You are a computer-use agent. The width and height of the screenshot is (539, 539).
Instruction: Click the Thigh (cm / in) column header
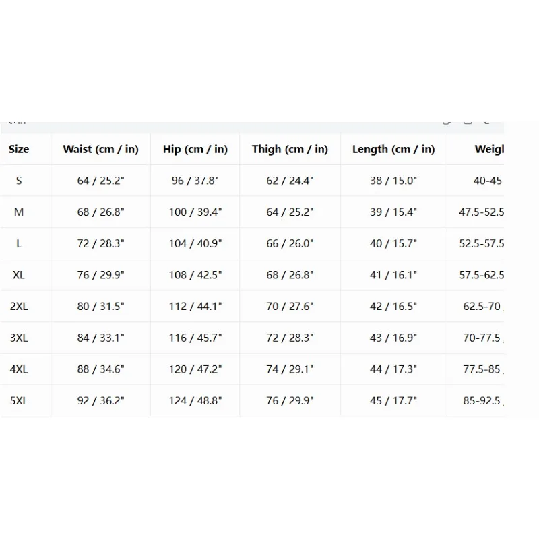pos(290,149)
